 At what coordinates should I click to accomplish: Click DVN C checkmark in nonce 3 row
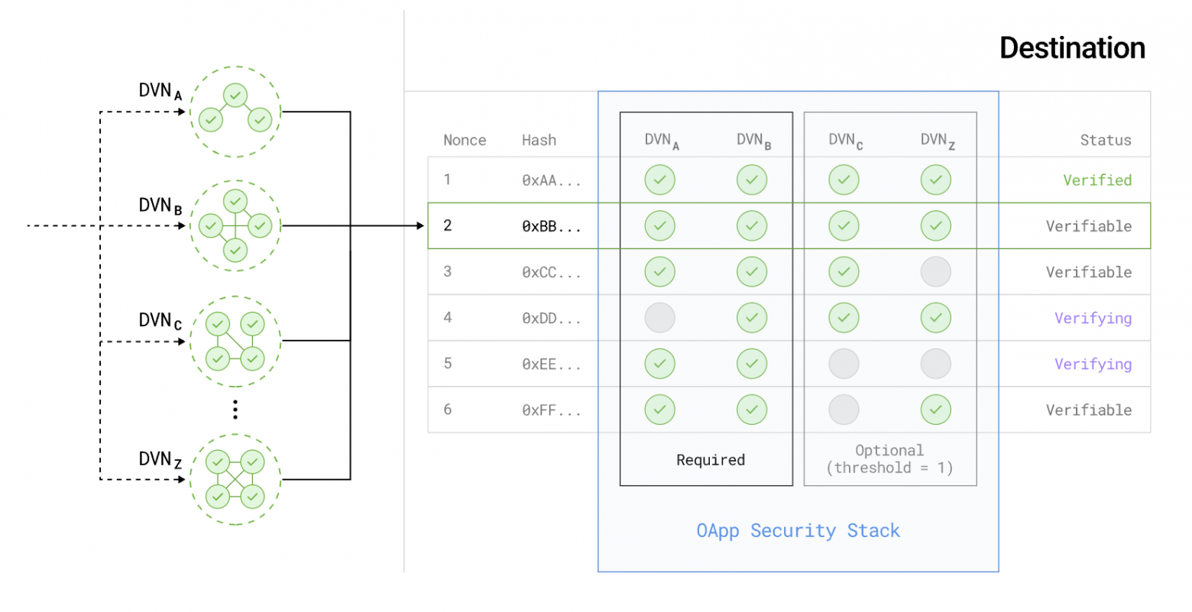point(844,272)
